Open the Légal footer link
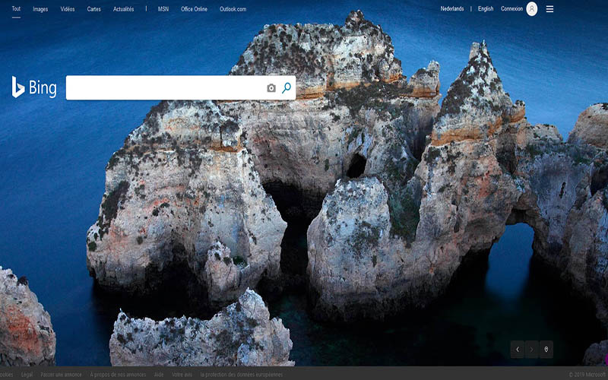The height and width of the screenshot is (380, 608). (x=27, y=375)
